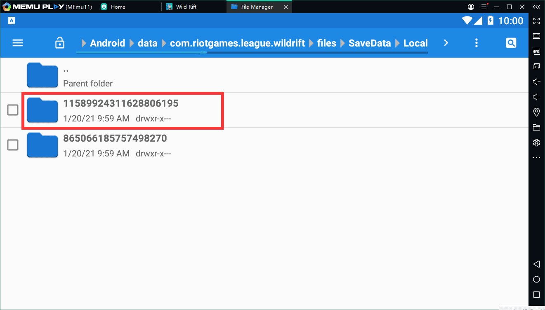Tick the checkbox for folder 865066185757498270

(x=13, y=145)
